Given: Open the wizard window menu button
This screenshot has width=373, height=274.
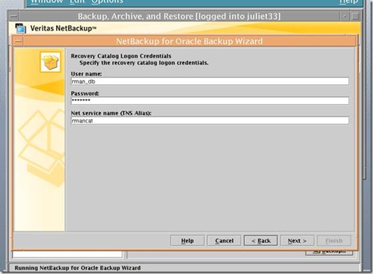Looking at the screenshot, I should [x=19, y=42].
